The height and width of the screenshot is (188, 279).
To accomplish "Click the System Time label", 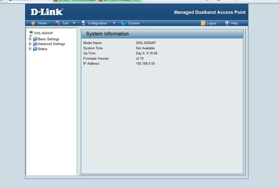I will click(x=93, y=48).
